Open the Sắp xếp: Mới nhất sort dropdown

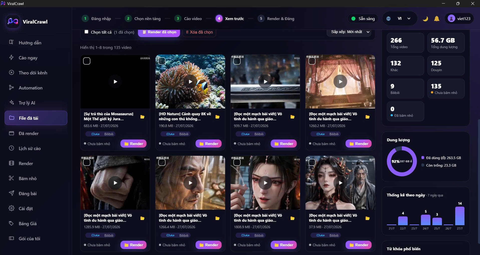pyautogui.click(x=349, y=32)
